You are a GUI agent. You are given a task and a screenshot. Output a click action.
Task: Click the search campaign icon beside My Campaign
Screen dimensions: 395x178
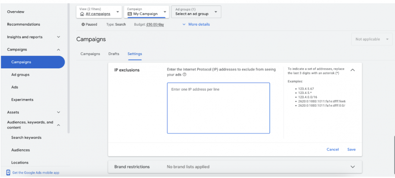(x=130, y=14)
